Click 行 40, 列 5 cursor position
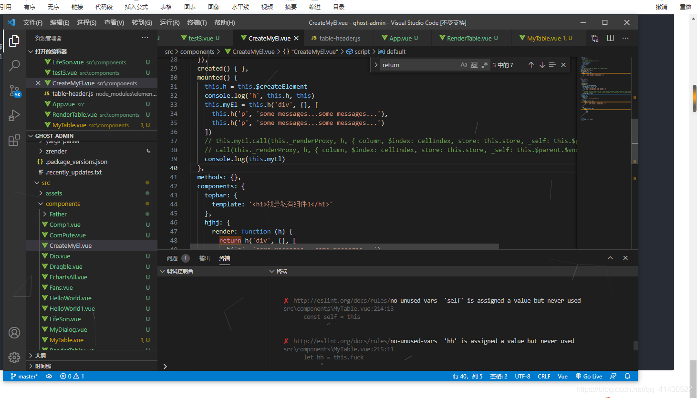Viewport: 697px width, 398px height. (x=468, y=376)
